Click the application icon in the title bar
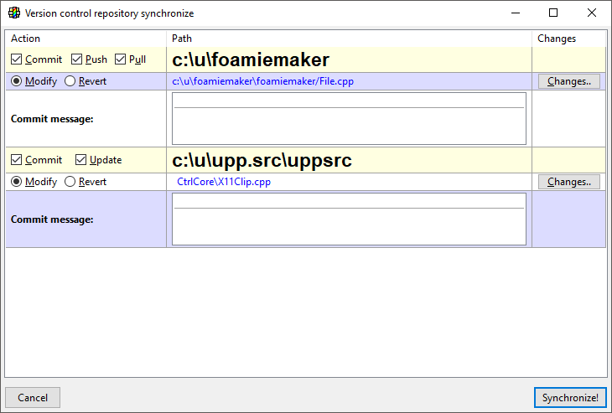This screenshot has width=612, height=413. 13,13
